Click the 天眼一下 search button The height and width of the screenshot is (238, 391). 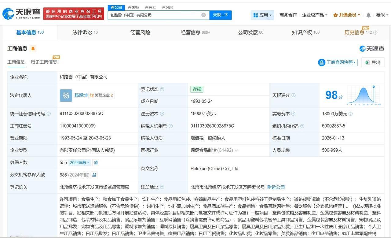221,15
